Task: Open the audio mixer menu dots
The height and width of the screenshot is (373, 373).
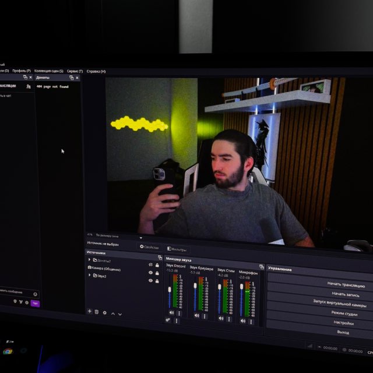Action: [x=177, y=321]
